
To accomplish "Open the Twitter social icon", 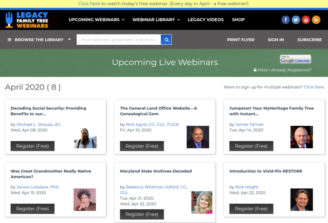I will [296, 20].
